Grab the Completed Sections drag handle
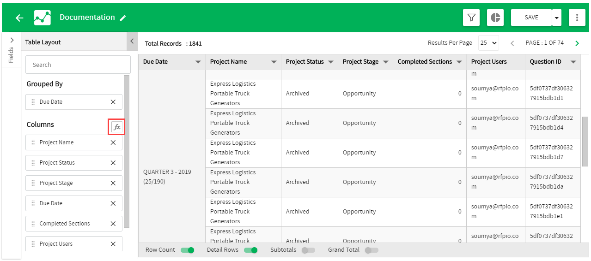Screen dimensions: 591x261 (33, 224)
